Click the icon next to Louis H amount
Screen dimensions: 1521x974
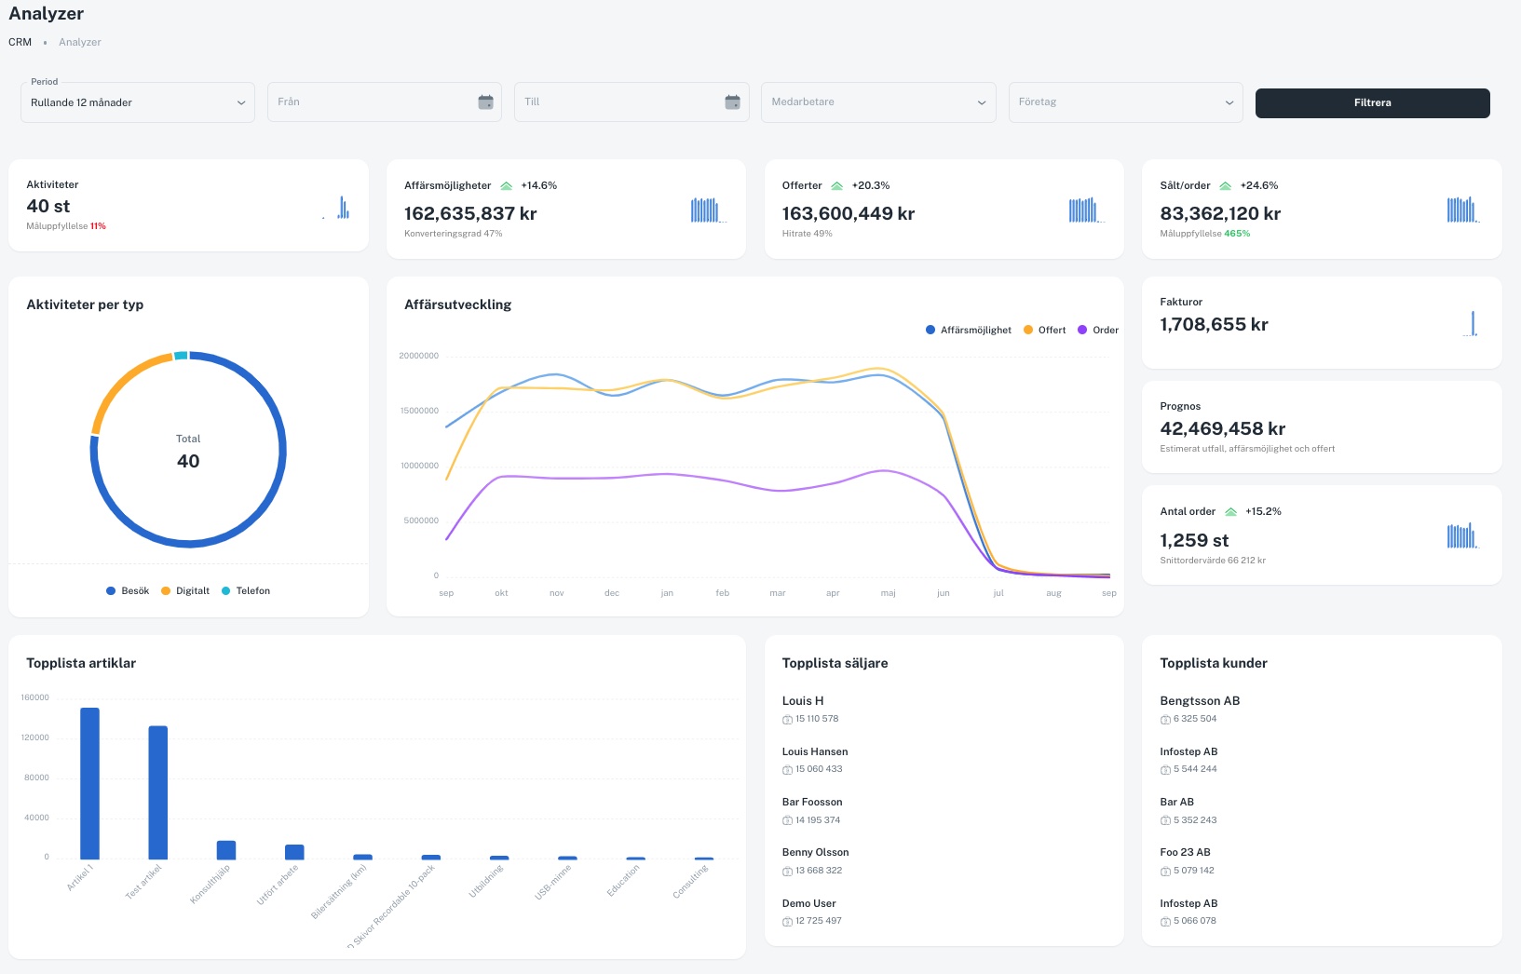787,720
